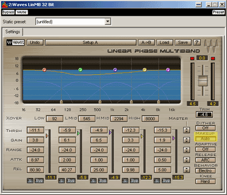Click the green low-mid band marker
The image size is (227, 195).
click(80, 70)
